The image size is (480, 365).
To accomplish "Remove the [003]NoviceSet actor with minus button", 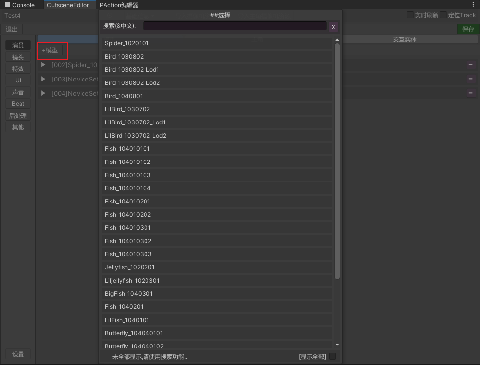I will click(x=470, y=79).
